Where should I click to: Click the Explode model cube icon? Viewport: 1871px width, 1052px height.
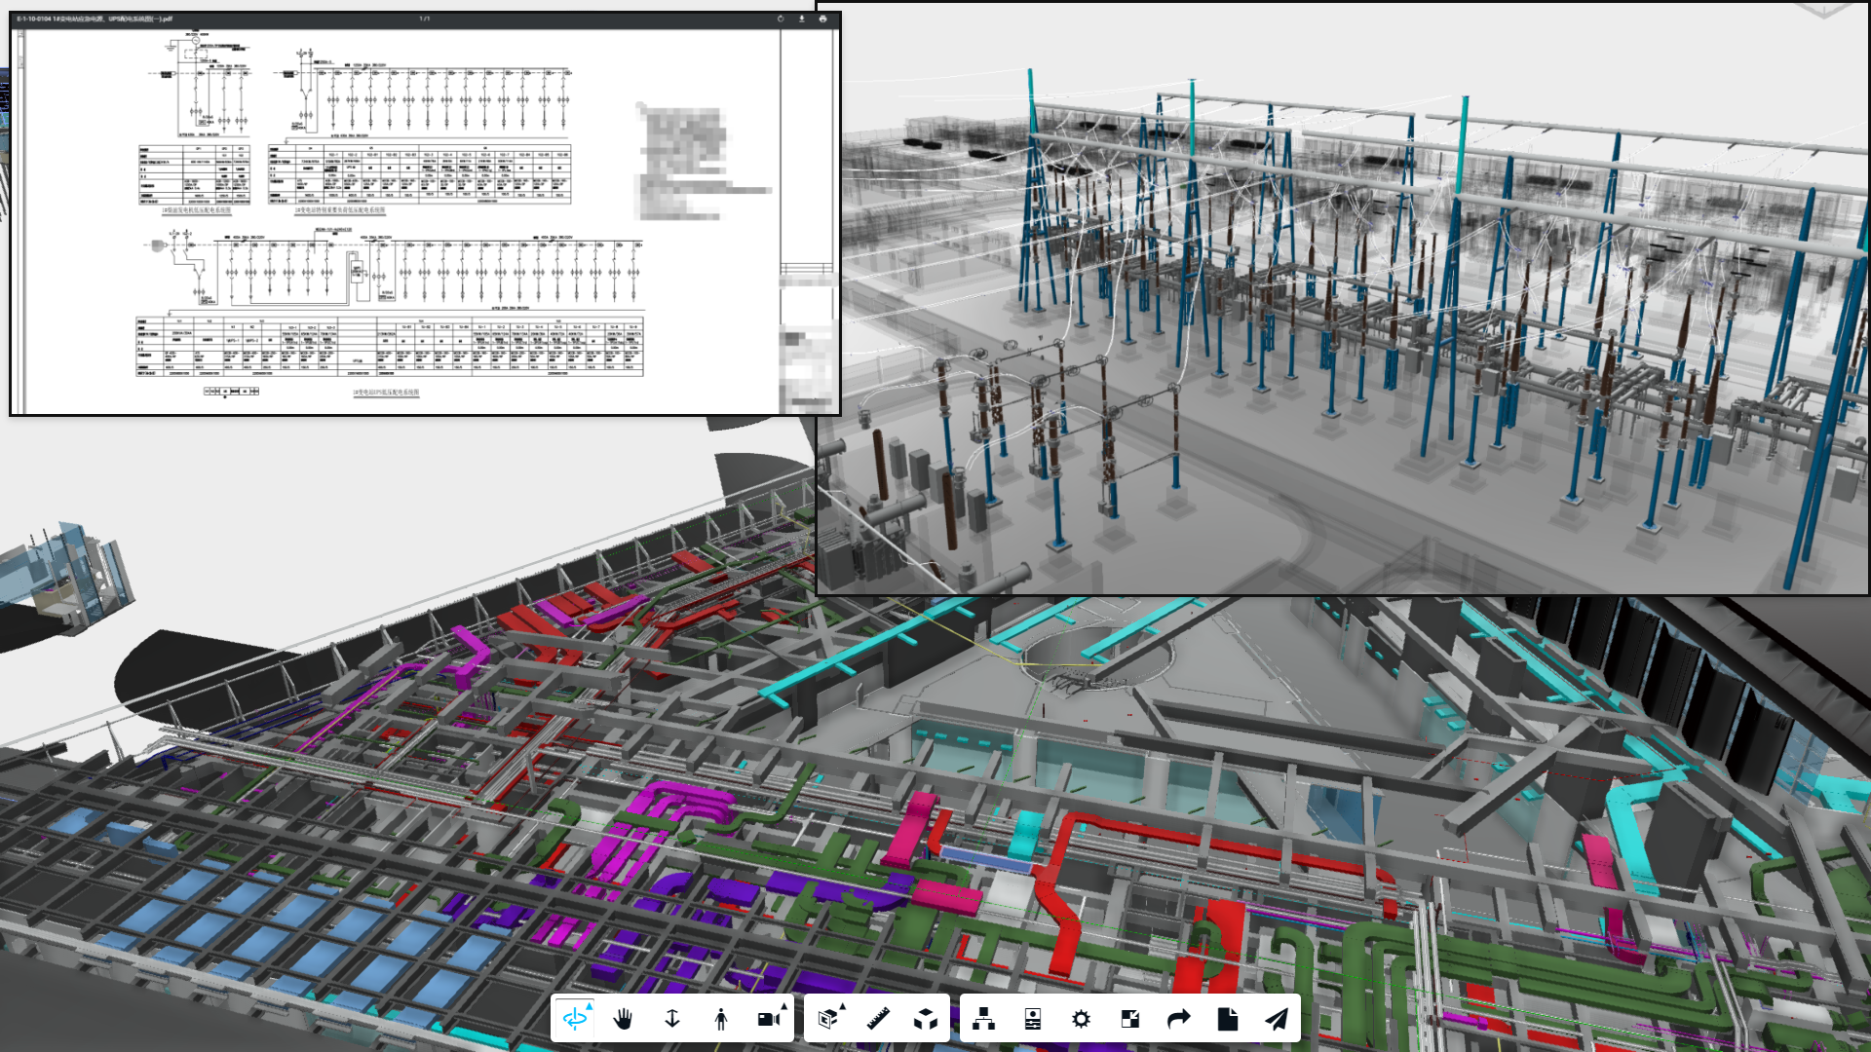(926, 1019)
